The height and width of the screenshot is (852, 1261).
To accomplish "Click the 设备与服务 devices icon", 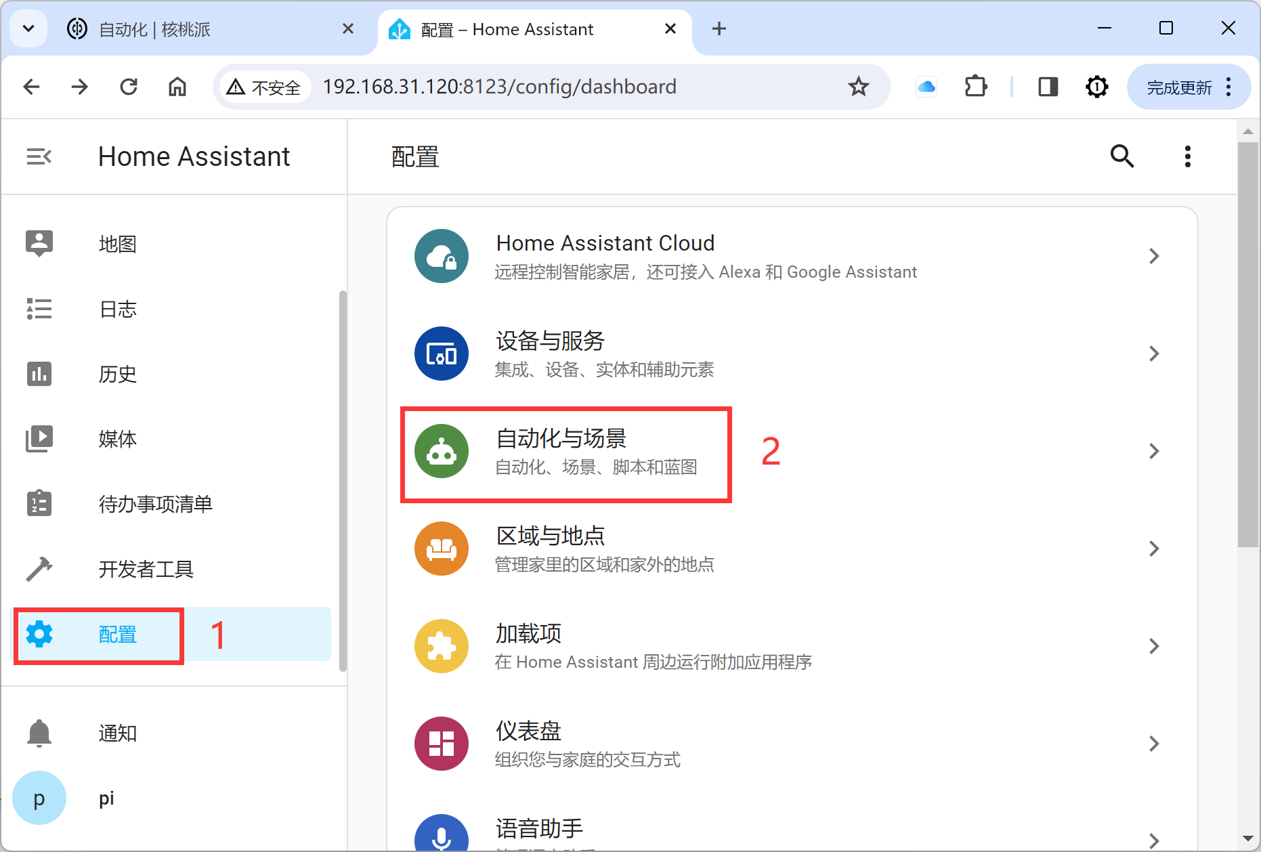I will coord(442,354).
